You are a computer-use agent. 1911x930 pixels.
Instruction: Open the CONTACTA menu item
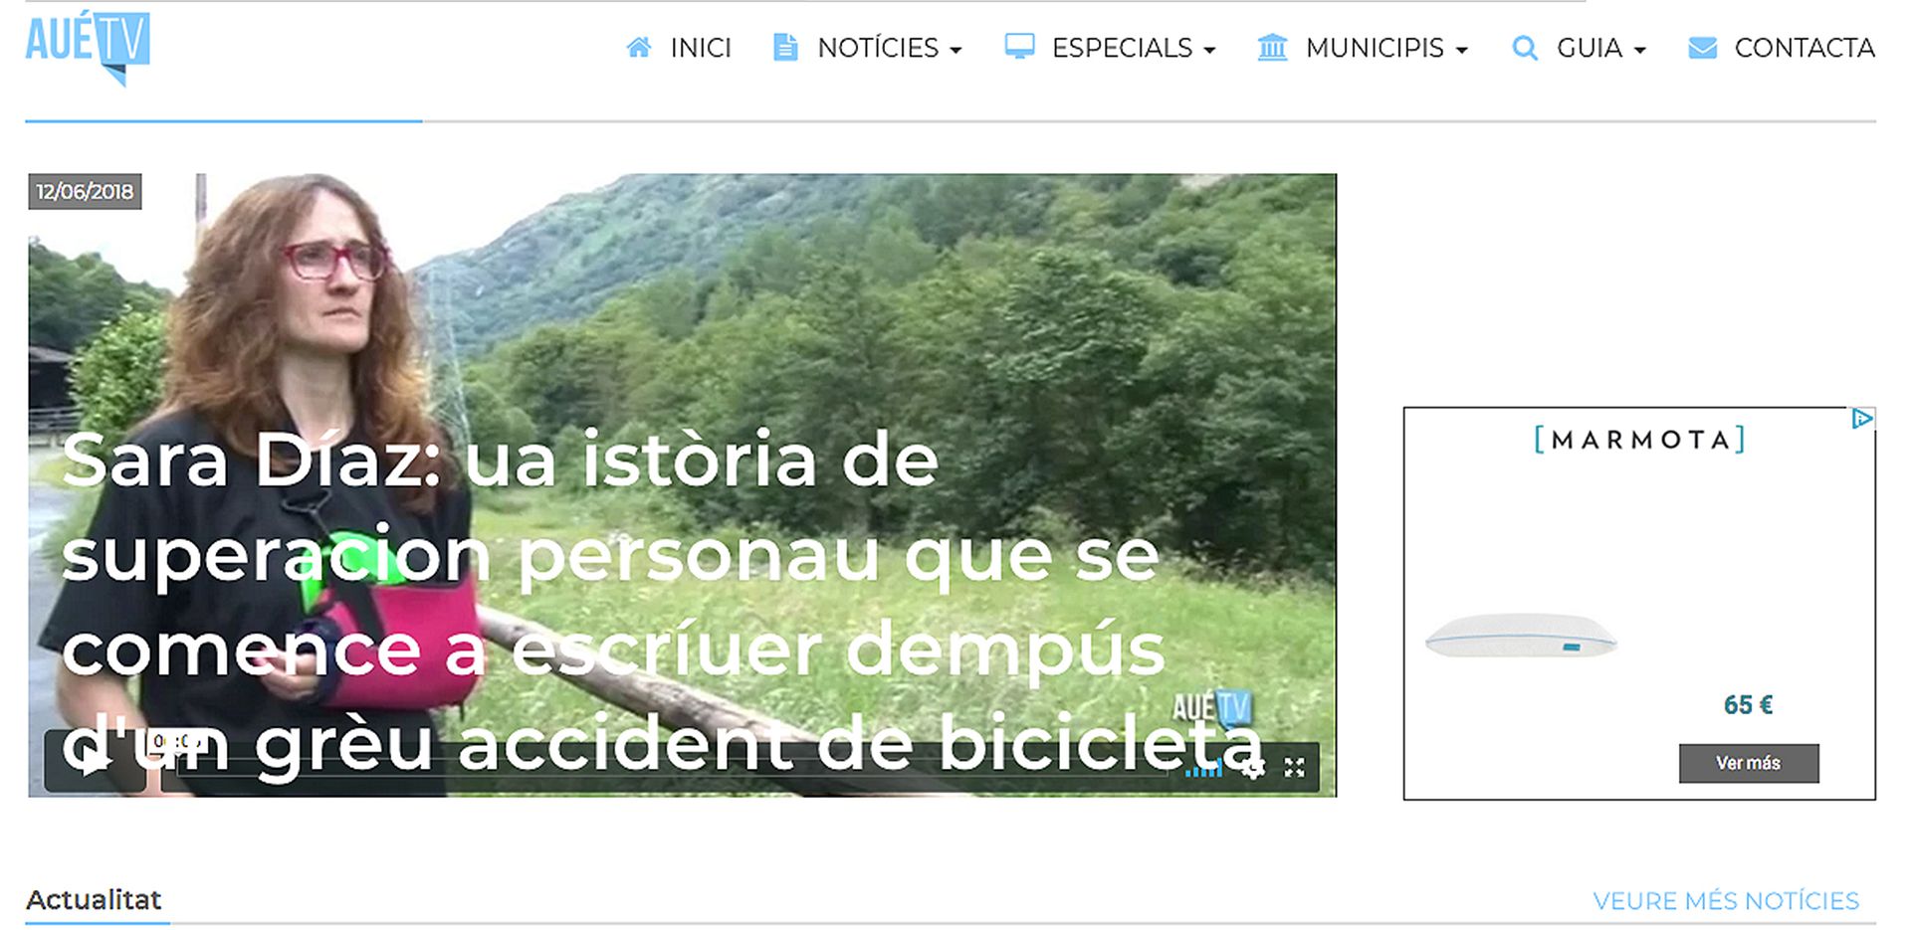[1805, 48]
